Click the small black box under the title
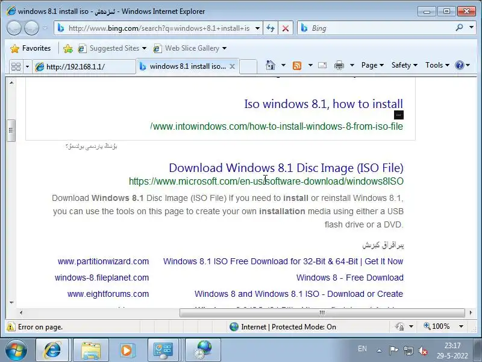This screenshot has width=482, height=362. coord(399,115)
